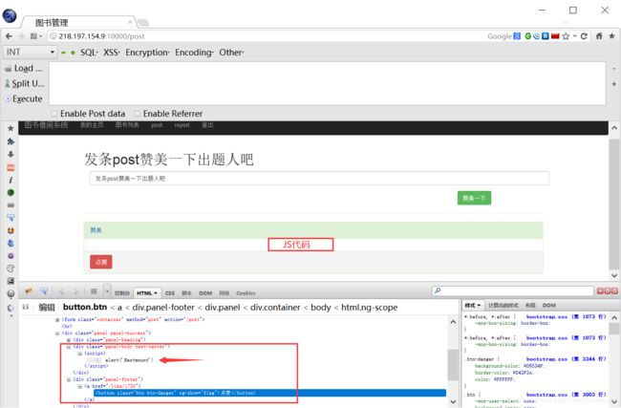The width and height of the screenshot is (621, 408).
Task: Open the SQL menu
Action: [x=89, y=53]
